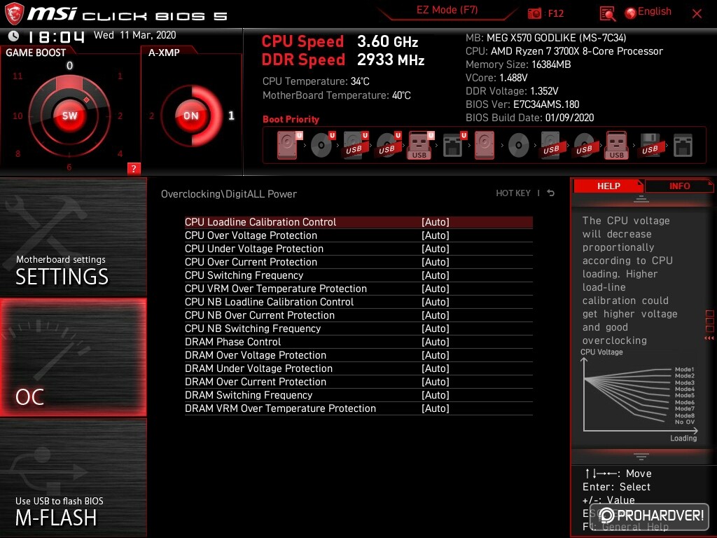Click the collapse handle at the top of the help panel
717x538 pixels.
pos(641,199)
